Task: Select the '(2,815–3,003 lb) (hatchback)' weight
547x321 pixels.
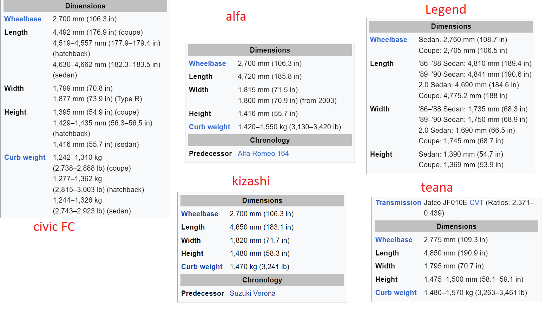Action: coord(99,190)
